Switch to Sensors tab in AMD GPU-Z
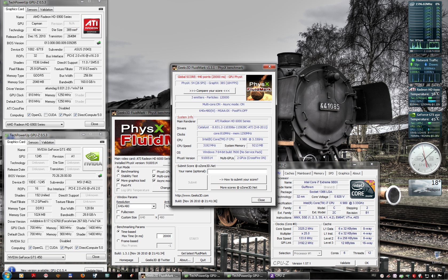This screenshot has height=280, width=448. 32,9
